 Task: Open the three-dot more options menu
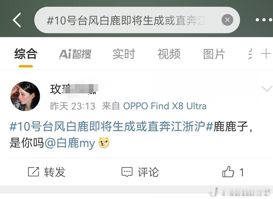point(264,20)
